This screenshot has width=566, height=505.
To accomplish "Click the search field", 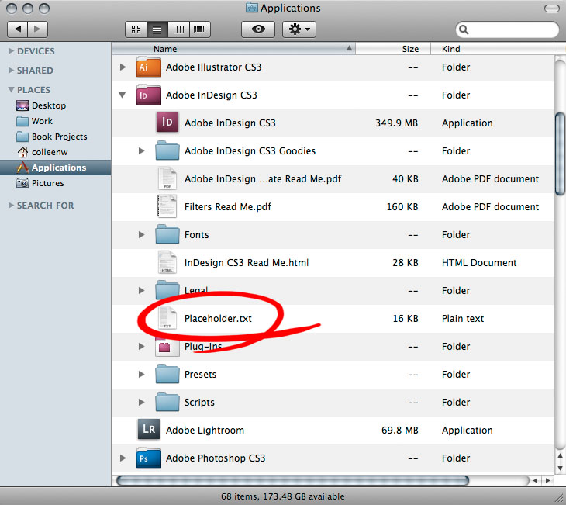I will [x=508, y=29].
